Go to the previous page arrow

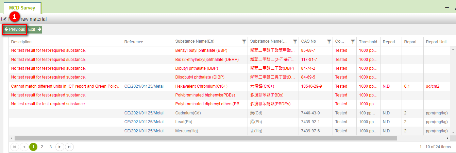(x=24, y=147)
